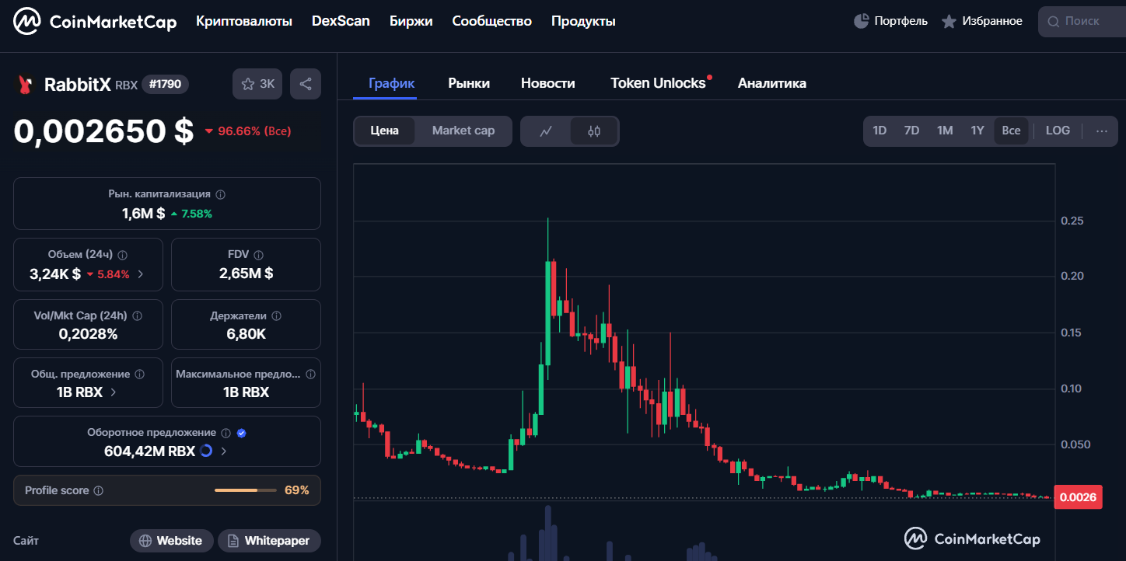Click the Избранное star icon

click(949, 22)
